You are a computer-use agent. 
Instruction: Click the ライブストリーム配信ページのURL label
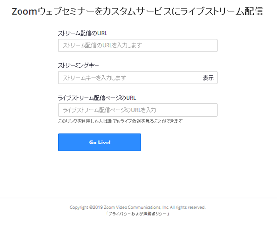point(97,98)
